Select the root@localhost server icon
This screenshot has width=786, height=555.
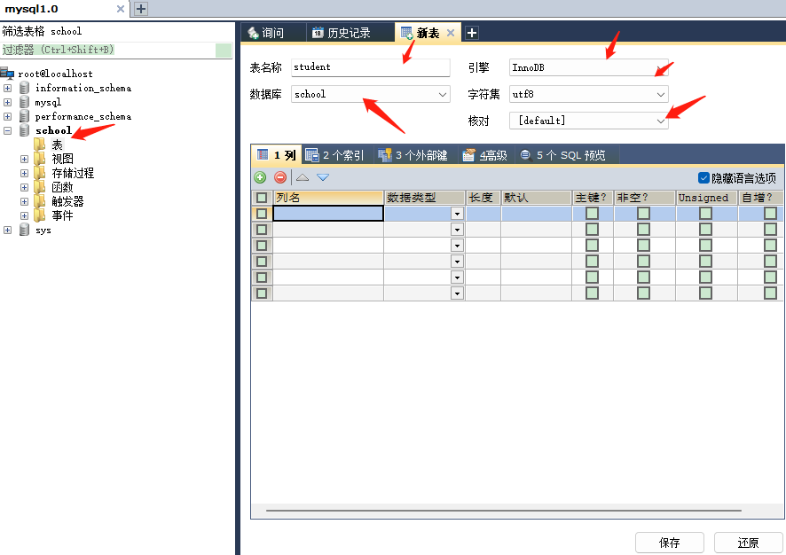(x=8, y=74)
